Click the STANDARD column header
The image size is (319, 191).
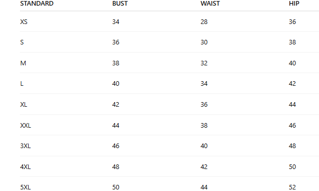(x=37, y=4)
